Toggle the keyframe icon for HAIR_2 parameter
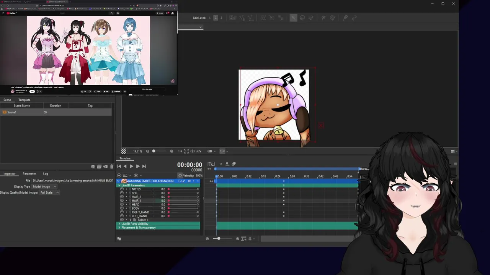The image size is (490, 275). click(122, 197)
